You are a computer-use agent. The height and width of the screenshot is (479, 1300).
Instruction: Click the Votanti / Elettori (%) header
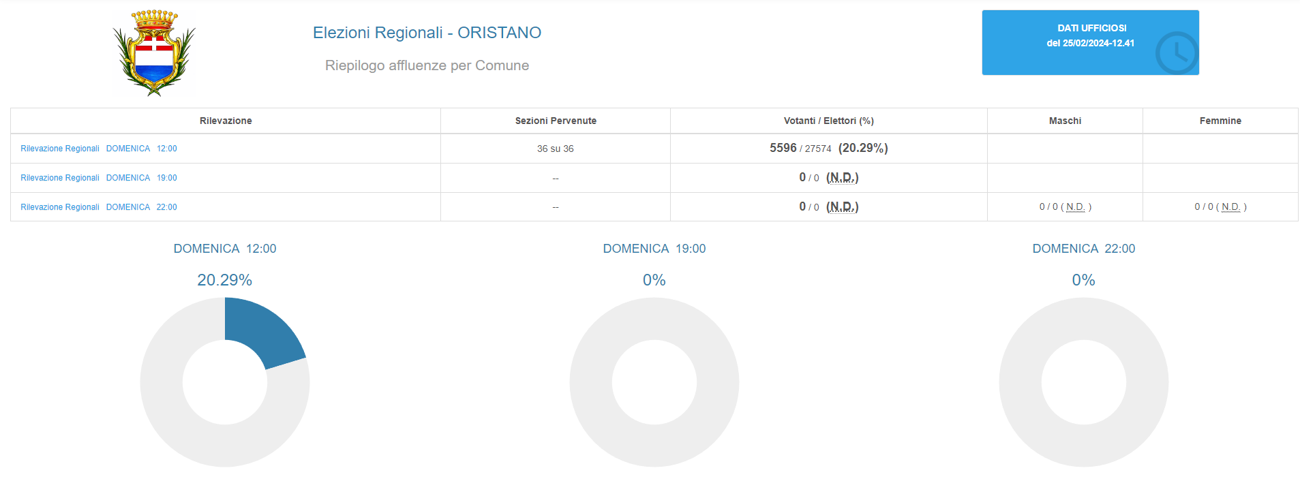point(829,121)
